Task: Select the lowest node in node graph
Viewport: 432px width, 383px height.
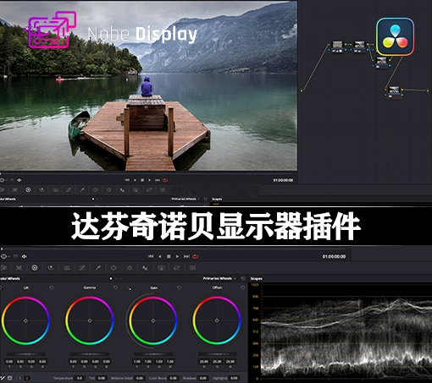Action: tap(394, 91)
